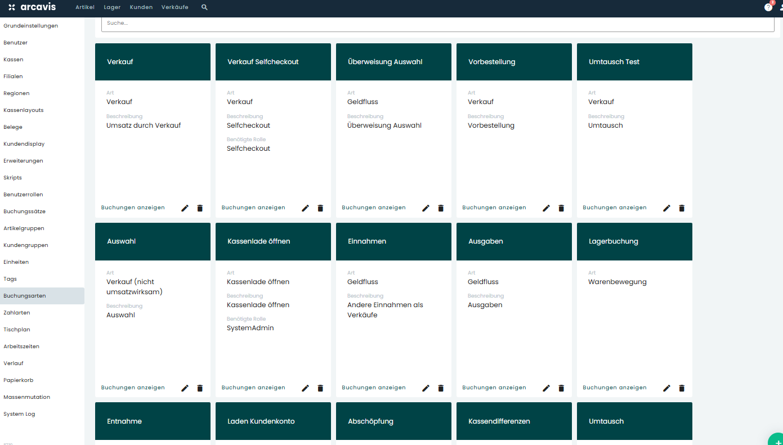This screenshot has height=445, width=783.
Task: Focus the Suche search field
Action: point(437,24)
